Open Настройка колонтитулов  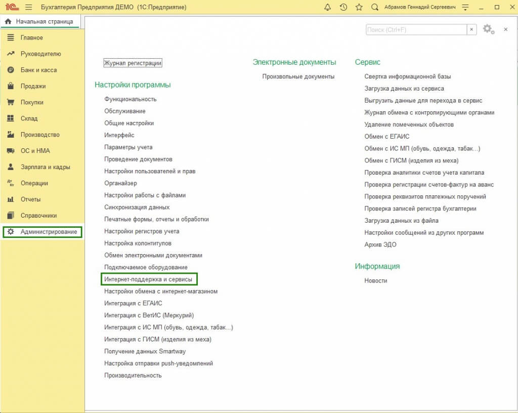(138, 243)
